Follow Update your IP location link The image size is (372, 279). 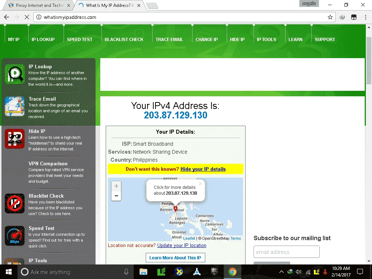coord(182,245)
